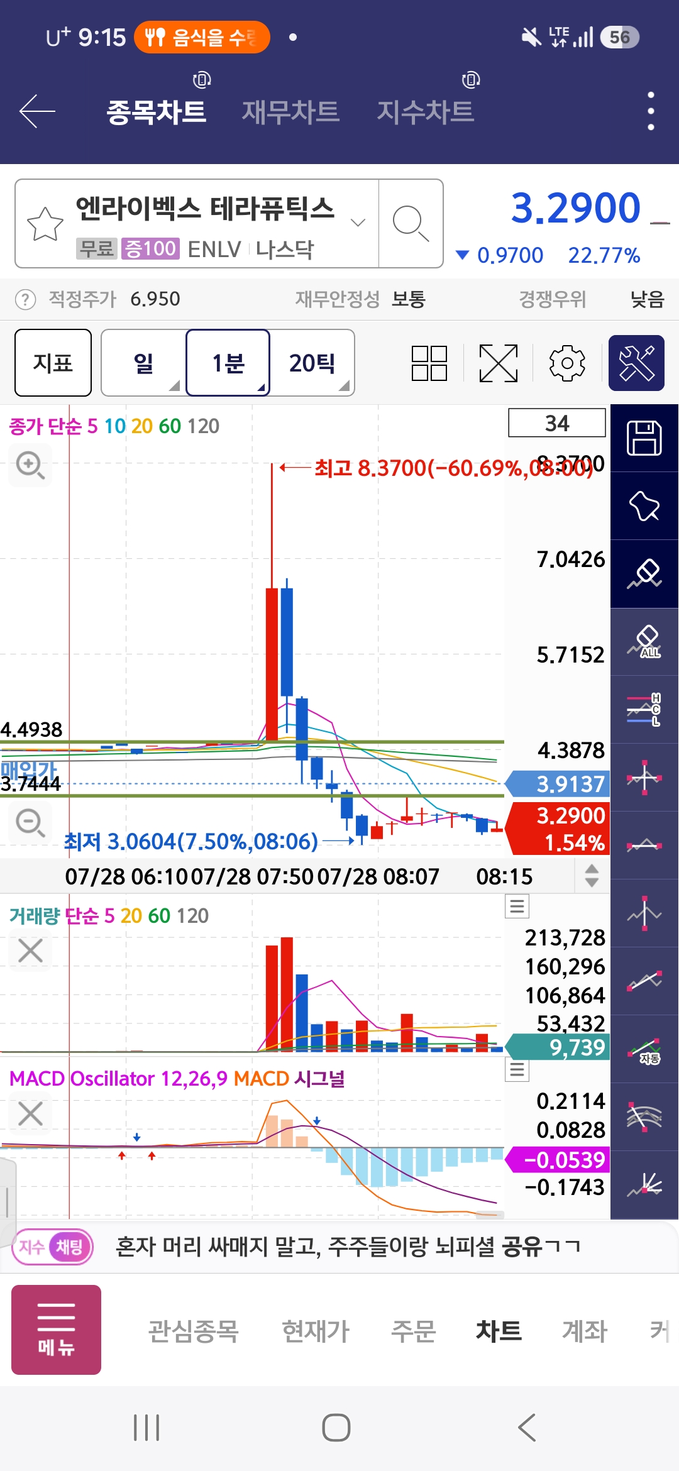
Task: Open the Android recent apps button
Action: tap(146, 1428)
